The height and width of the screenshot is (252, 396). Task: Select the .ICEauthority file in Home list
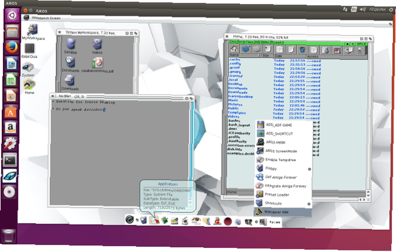pyautogui.click(x=239, y=133)
